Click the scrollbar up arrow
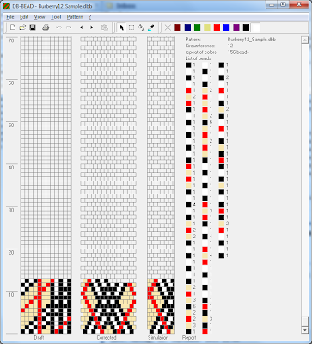Viewport: 312px width, 344px height. 305,40
